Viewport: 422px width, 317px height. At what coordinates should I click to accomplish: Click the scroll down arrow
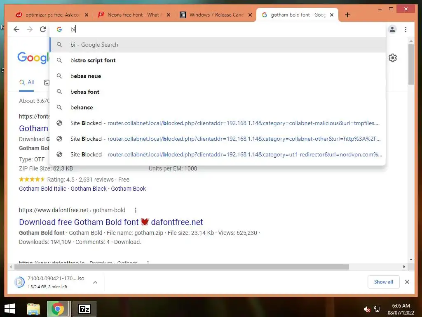411,260
